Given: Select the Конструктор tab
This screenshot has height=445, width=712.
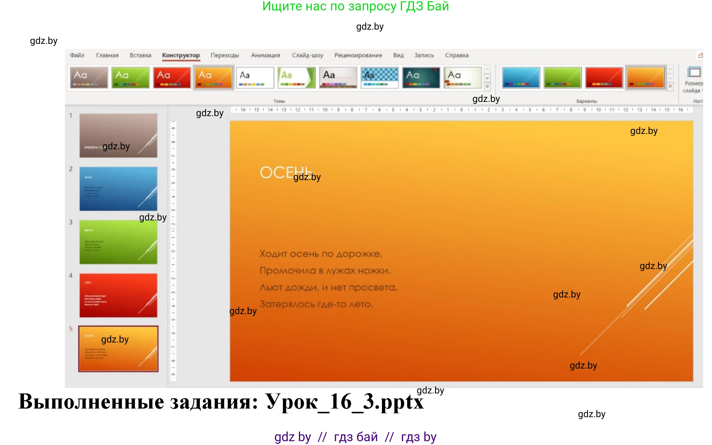Looking at the screenshot, I should coord(181,55).
